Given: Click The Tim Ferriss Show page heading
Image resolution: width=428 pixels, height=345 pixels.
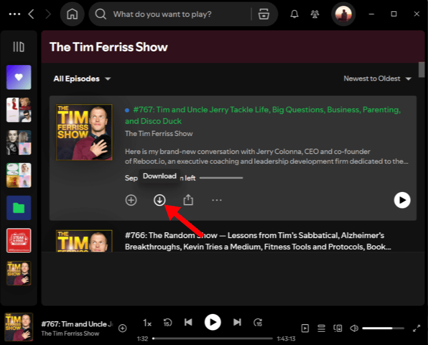Looking at the screenshot, I should (108, 47).
